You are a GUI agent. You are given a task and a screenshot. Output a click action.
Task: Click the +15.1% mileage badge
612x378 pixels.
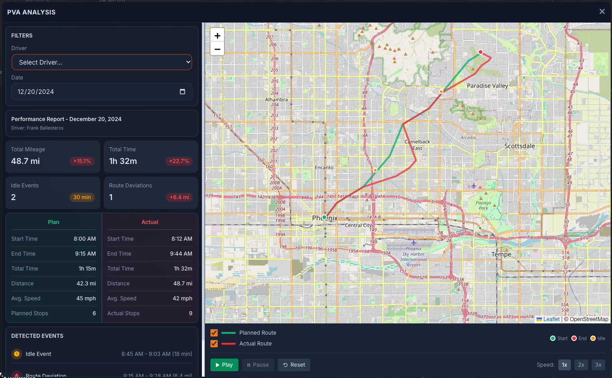[82, 161]
